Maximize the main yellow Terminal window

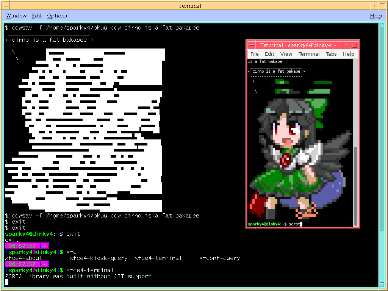click(x=383, y=6)
